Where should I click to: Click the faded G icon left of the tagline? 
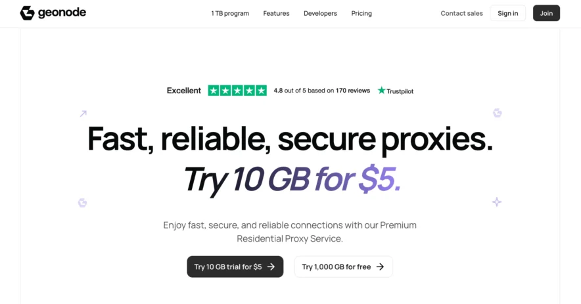(x=83, y=203)
